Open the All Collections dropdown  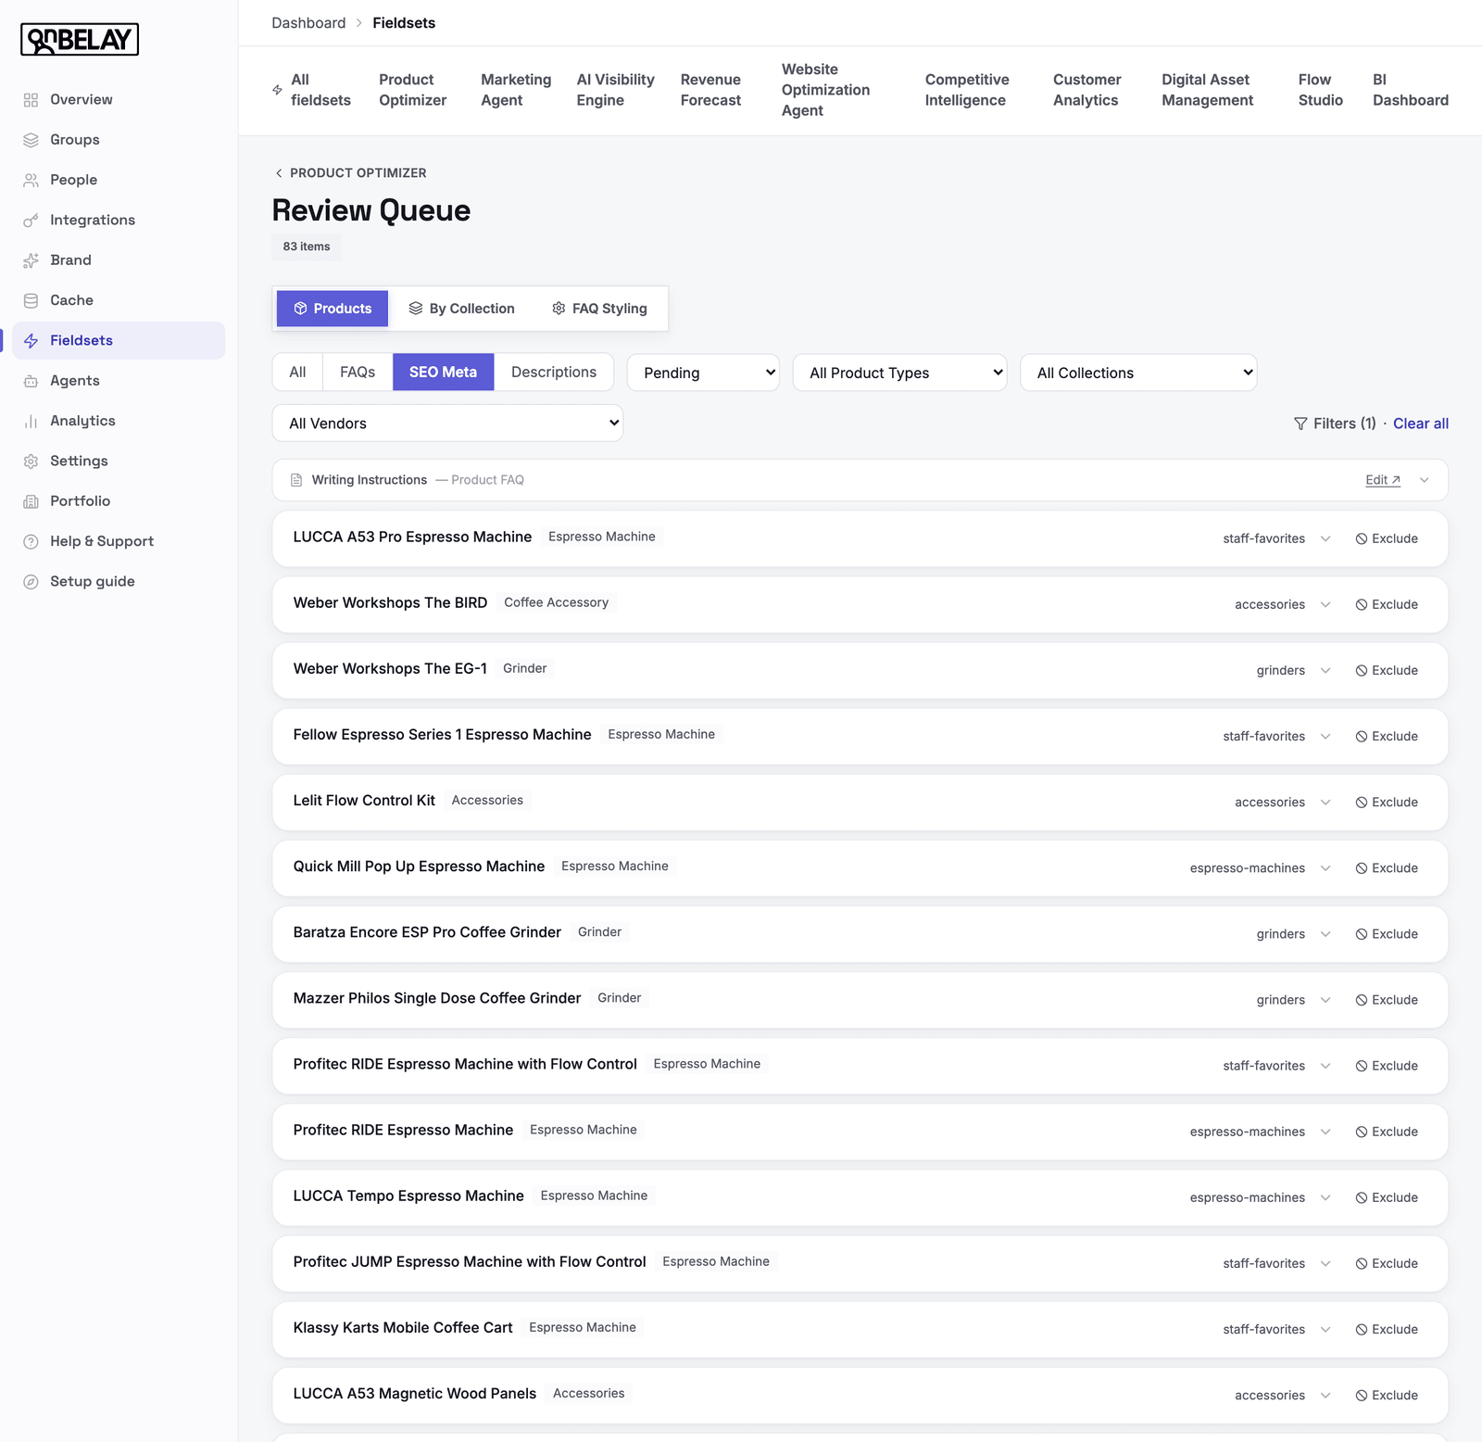click(1138, 373)
